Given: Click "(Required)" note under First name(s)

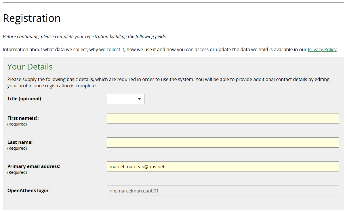Looking at the screenshot, I should [17, 124].
